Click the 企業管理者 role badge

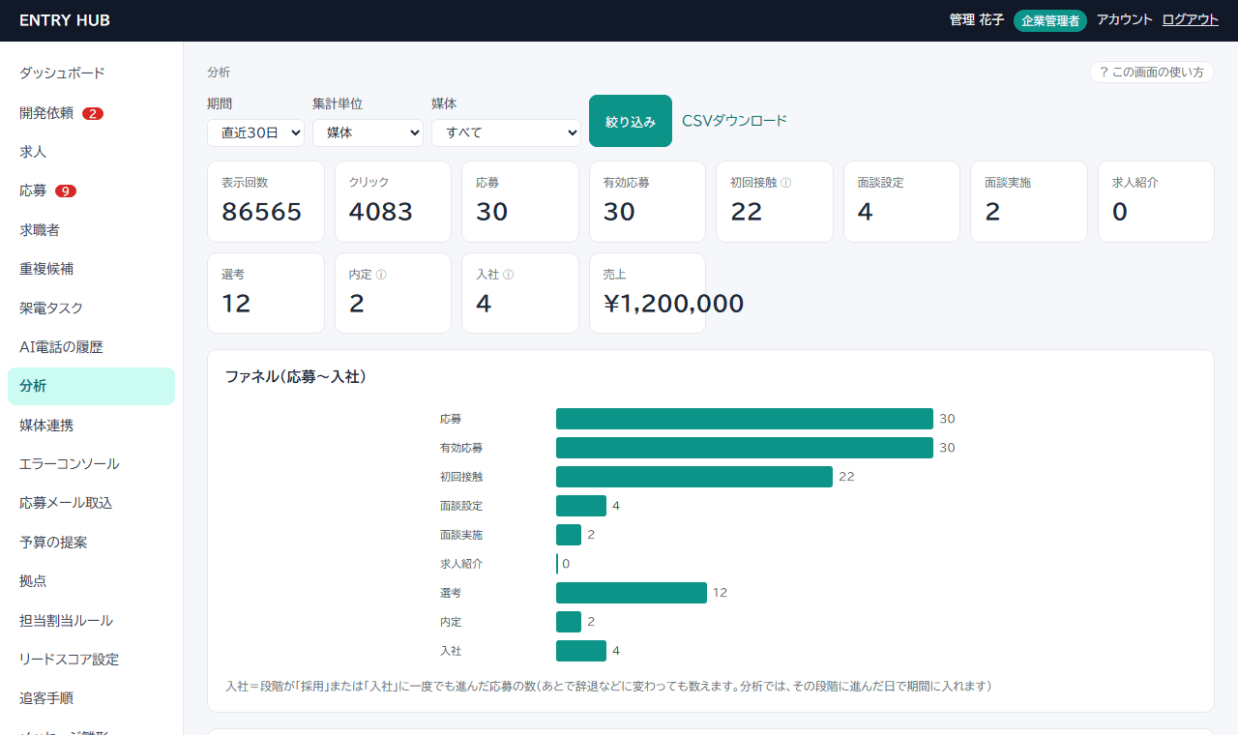(x=1050, y=20)
